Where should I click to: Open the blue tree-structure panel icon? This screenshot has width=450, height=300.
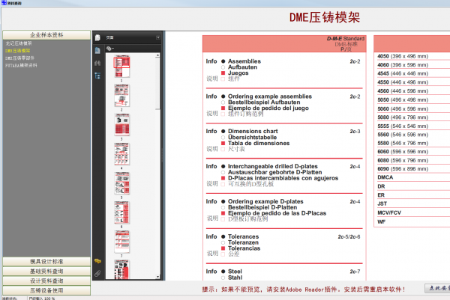[97, 76]
